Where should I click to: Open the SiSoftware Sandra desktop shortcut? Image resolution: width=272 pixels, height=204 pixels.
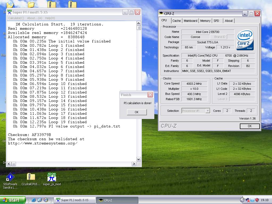point(10,181)
